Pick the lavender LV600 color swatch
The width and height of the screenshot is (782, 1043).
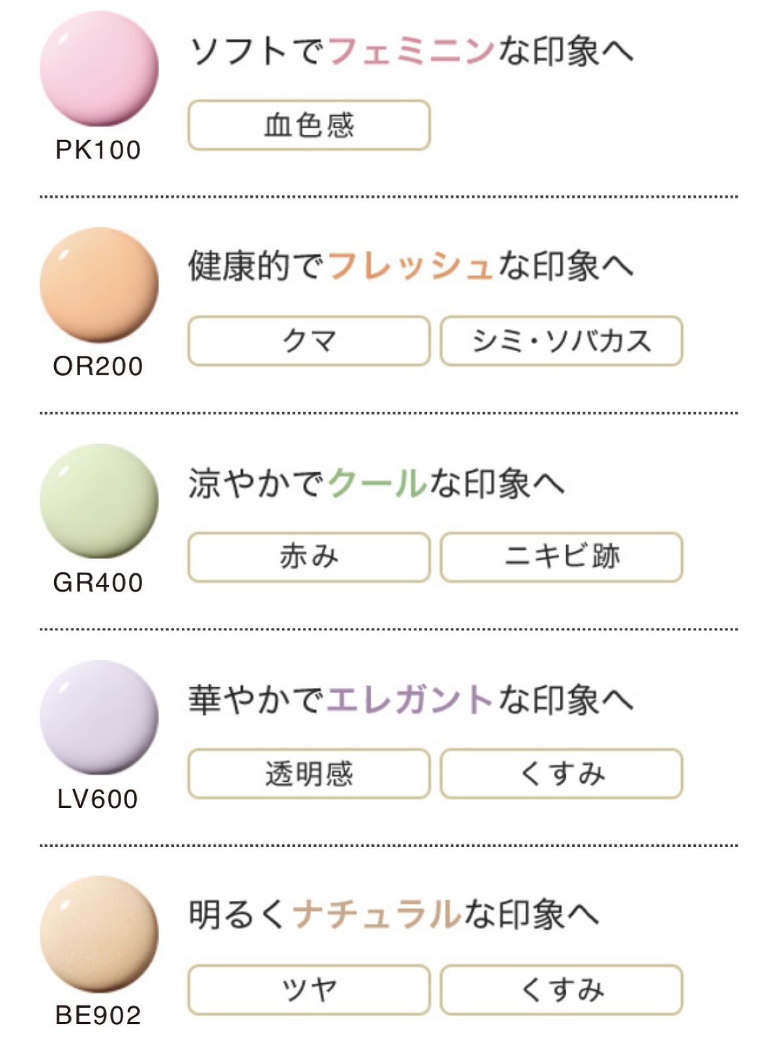[x=99, y=717]
